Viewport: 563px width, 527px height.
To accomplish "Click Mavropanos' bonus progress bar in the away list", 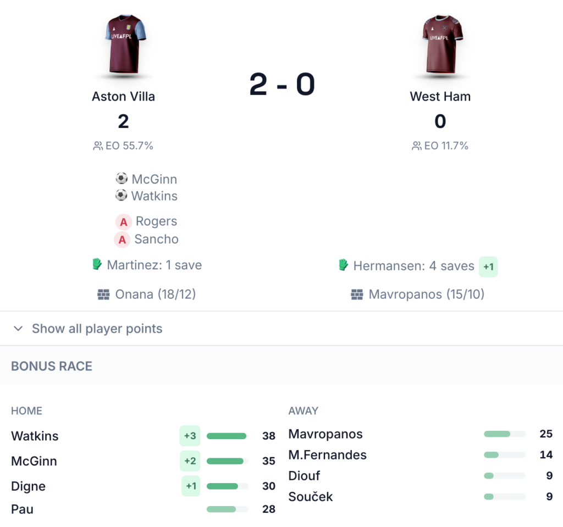I will point(504,434).
